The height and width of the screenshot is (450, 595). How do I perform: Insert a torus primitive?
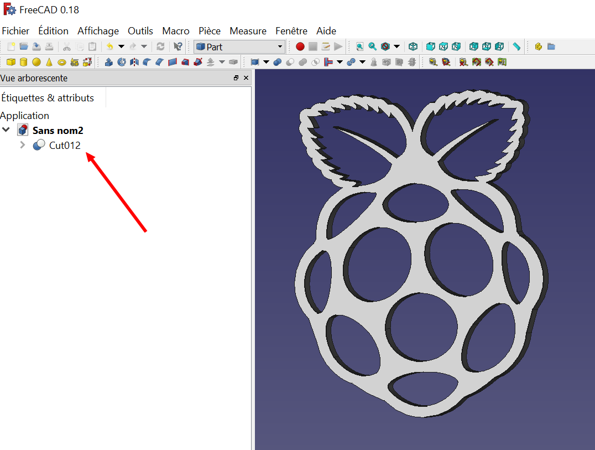[62, 62]
